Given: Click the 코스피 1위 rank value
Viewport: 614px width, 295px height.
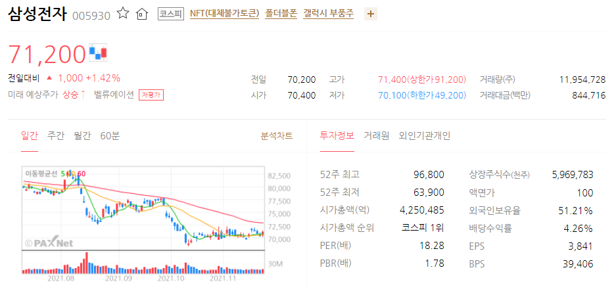Looking at the screenshot, I should [x=423, y=228].
